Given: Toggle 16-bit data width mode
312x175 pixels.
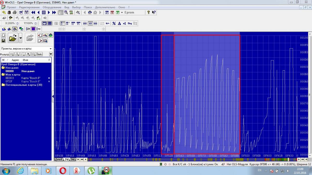Looking at the screenshot, I should (68, 23).
